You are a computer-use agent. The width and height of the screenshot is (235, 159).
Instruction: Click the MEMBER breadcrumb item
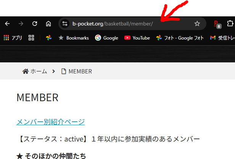77,71
